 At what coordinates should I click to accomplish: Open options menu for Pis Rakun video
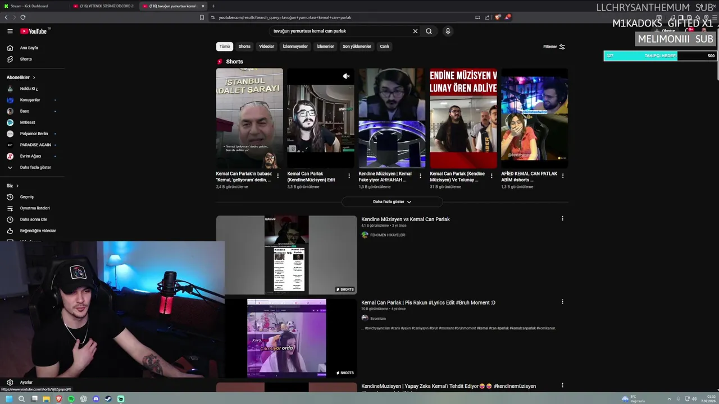(562, 302)
